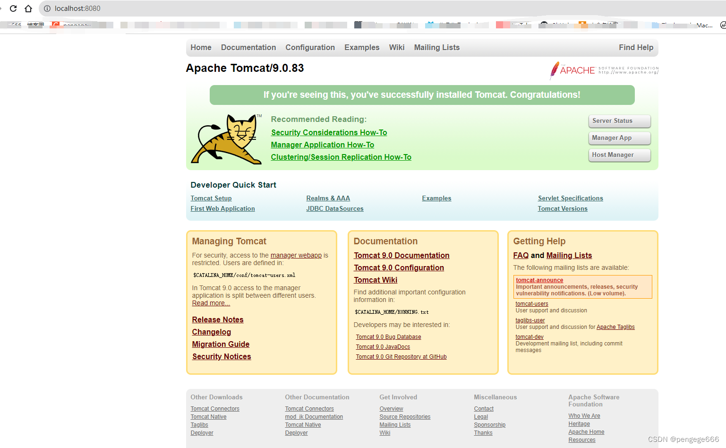Open the Mailing Lists navigation item

point(437,47)
